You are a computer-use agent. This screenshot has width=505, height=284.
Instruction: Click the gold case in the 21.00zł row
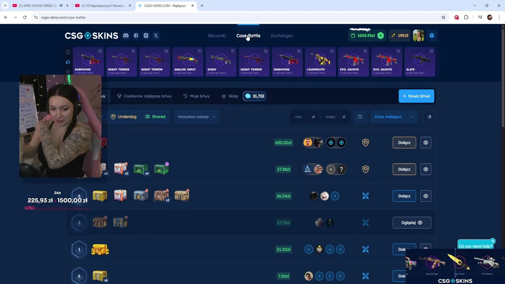coord(100,249)
